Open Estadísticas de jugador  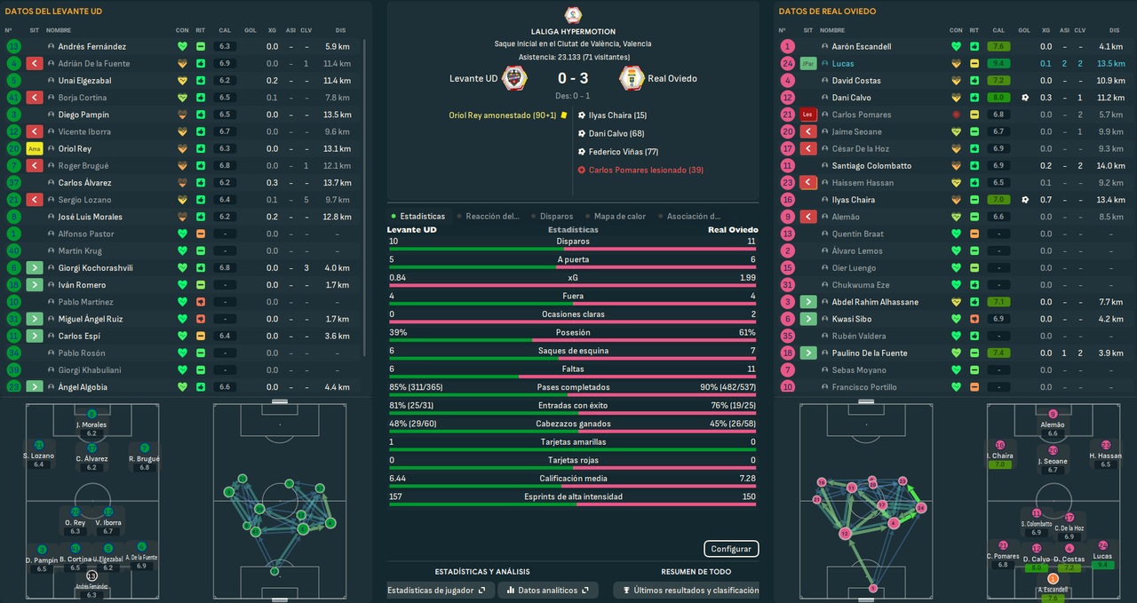click(441, 590)
